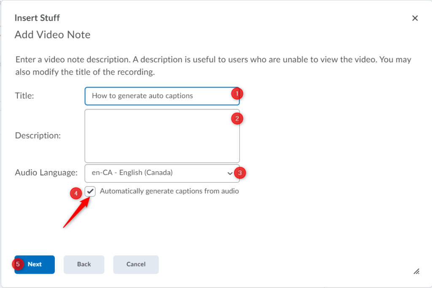
Task: Go back with the Back button
Action: 84,264
